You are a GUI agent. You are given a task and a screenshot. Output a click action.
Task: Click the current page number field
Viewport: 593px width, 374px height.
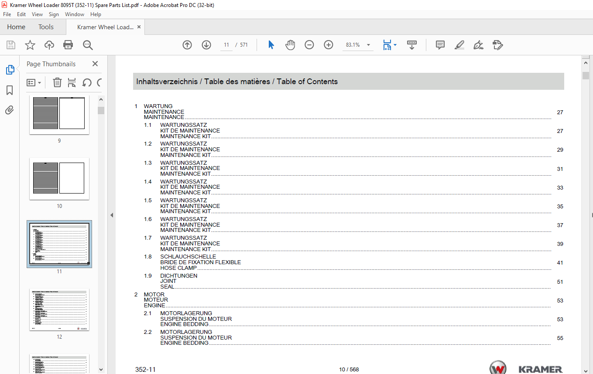[x=226, y=45]
